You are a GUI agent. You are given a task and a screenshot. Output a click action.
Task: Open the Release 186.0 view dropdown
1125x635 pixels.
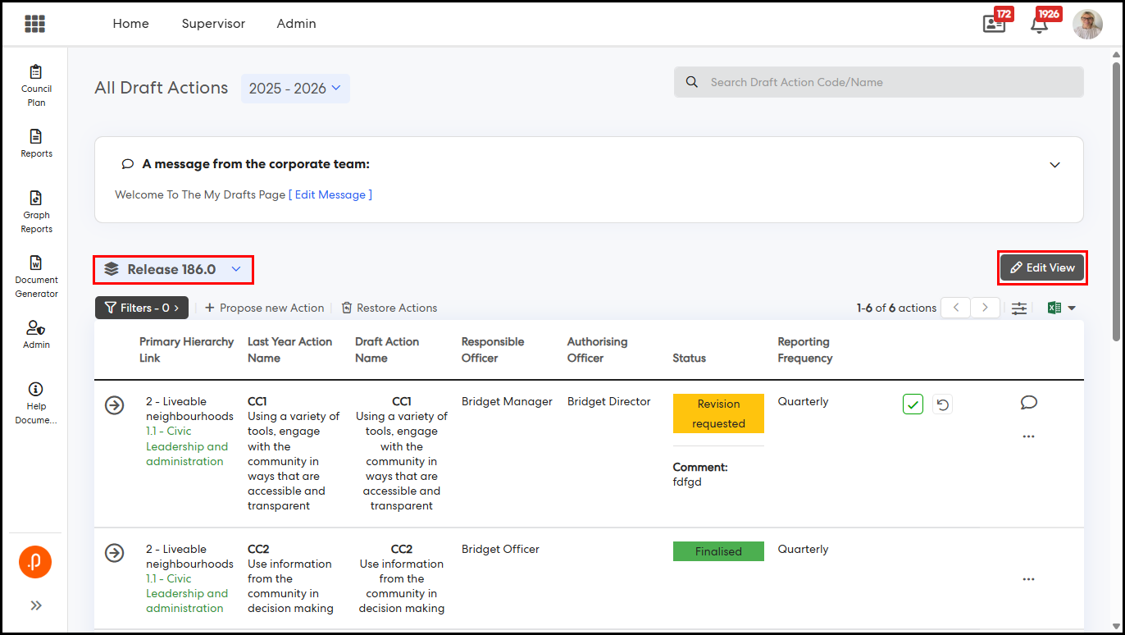tap(174, 269)
